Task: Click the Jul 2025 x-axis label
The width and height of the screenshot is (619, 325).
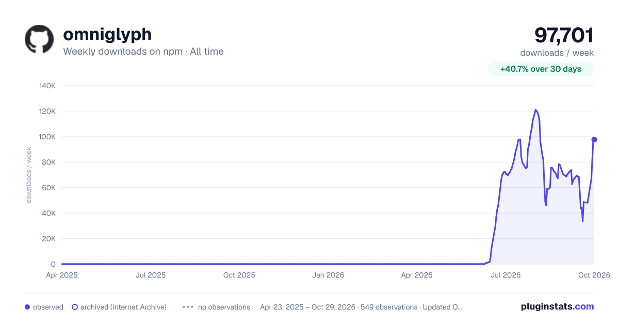Action: click(151, 275)
